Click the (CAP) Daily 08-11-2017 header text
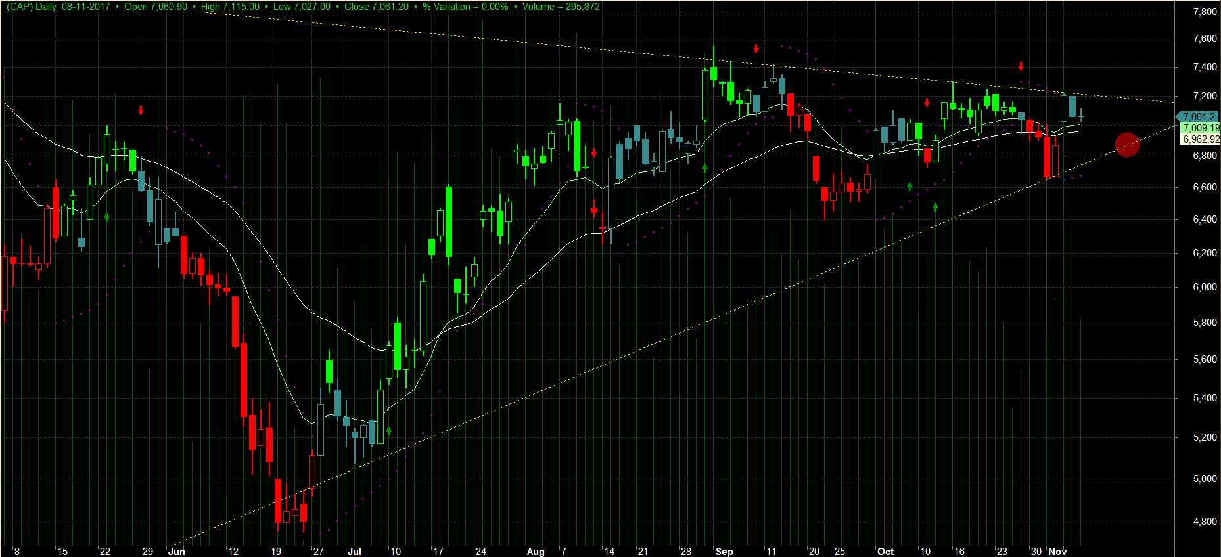 click(58, 7)
